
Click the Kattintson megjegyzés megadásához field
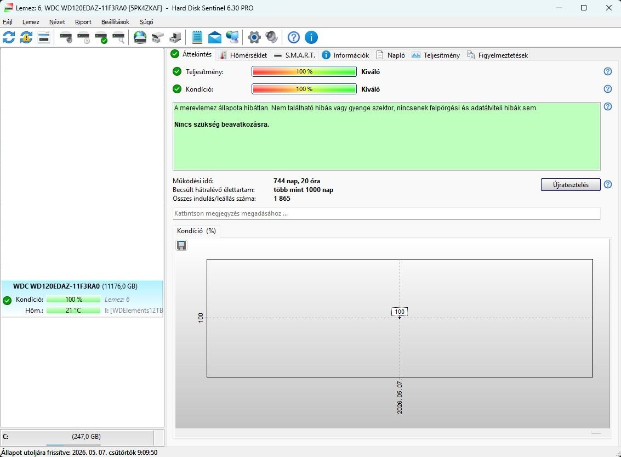pos(386,213)
